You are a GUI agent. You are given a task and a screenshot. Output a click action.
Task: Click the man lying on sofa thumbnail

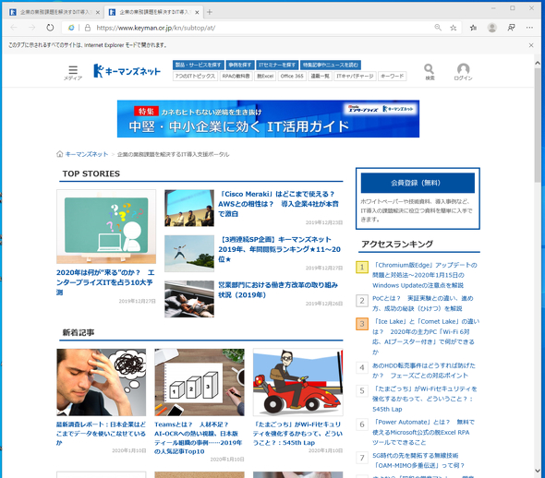click(189, 299)
